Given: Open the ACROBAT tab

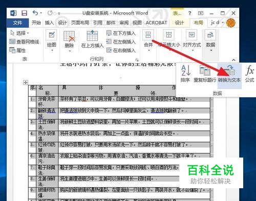Looking at the screenshot, I should point(156,23).
